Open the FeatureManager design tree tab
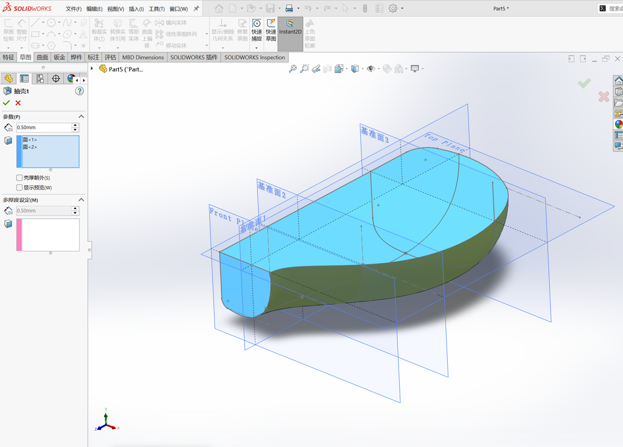Viewport: 623px width, 447px height. tap(9, 79)
